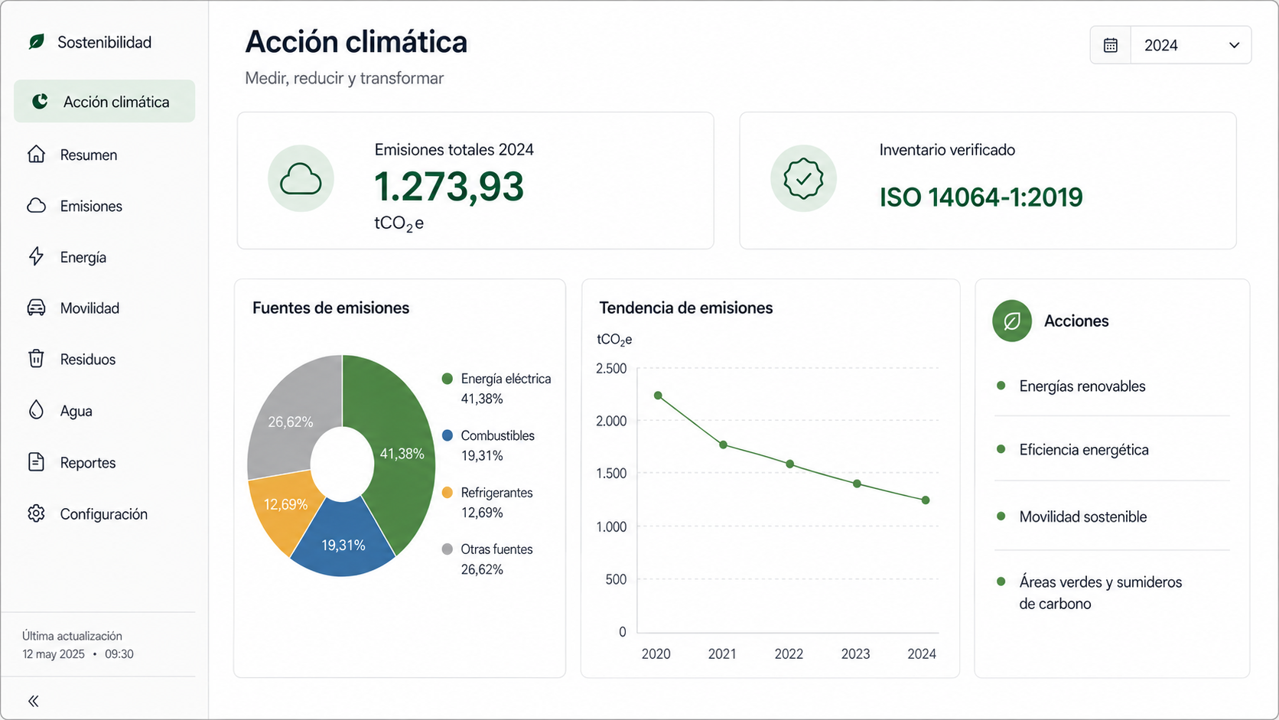The image size is (1279, 720).
Task: Open Residuos via the trash bin icon
Action: coord(36,359)
